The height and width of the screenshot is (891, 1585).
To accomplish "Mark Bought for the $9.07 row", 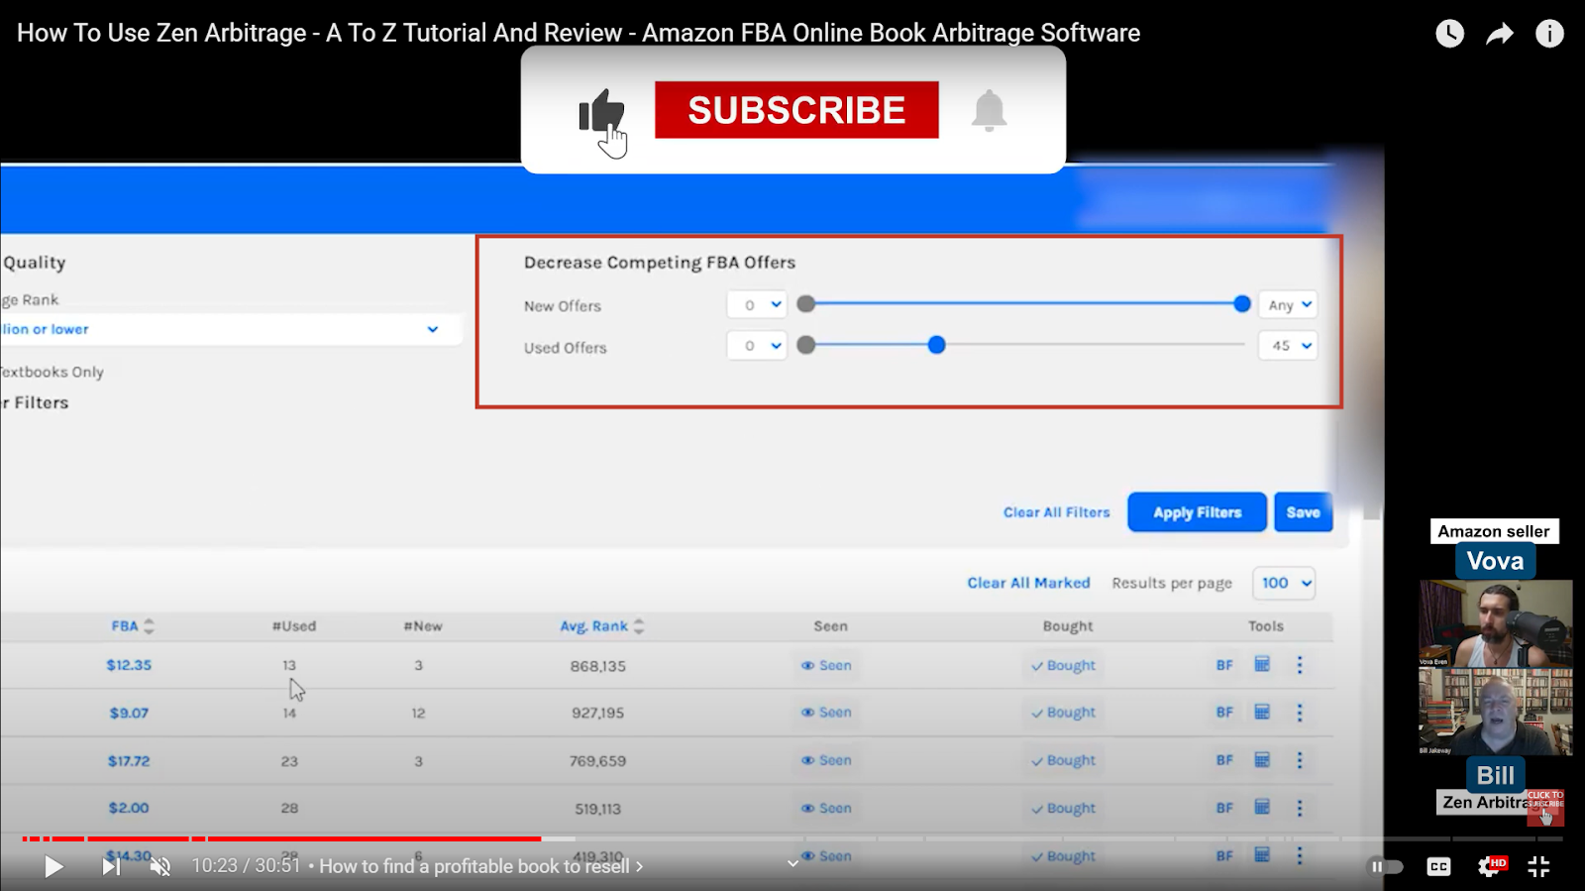I will click(x=1063, y=713).
